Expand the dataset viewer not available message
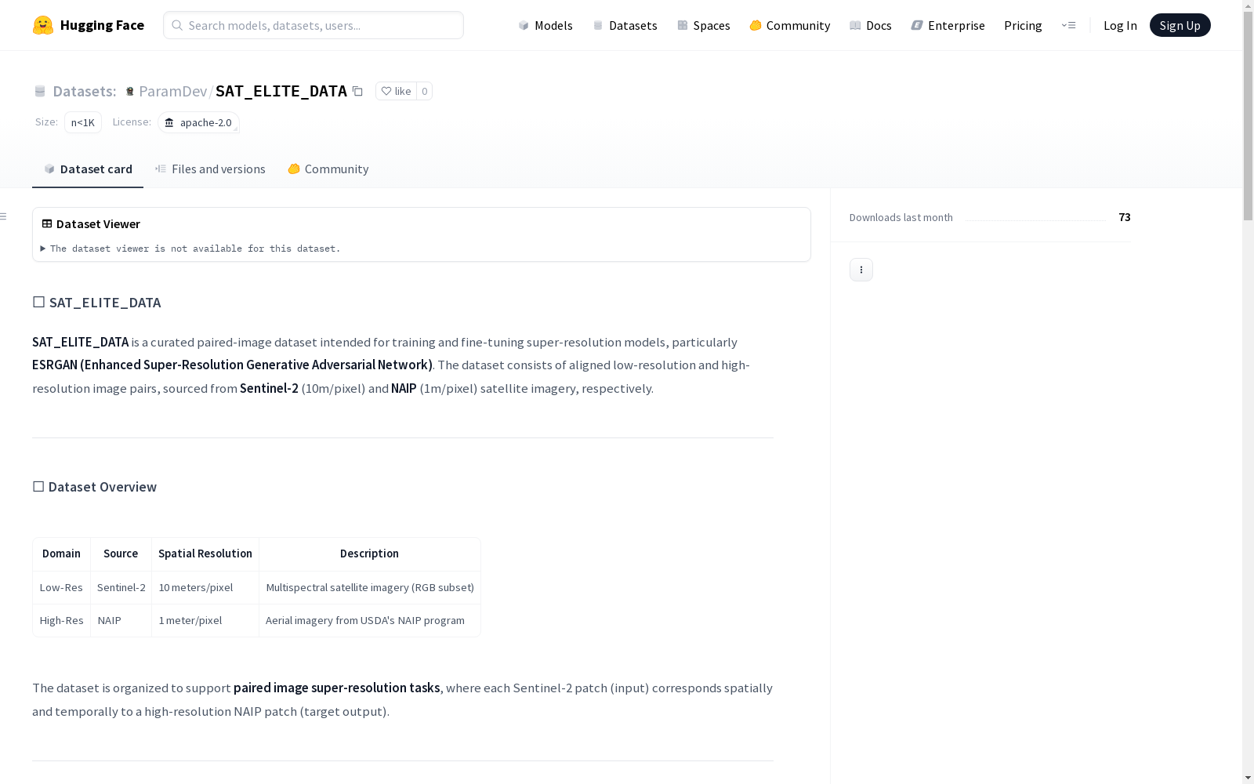This screenshot has width=1254, height=784. point(191,249)
